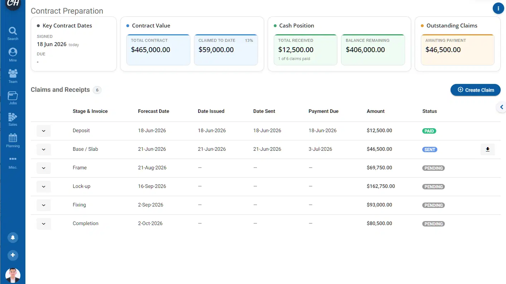Open the user profile avatar
The image size is (506, 284).
(x=13, y=275)
